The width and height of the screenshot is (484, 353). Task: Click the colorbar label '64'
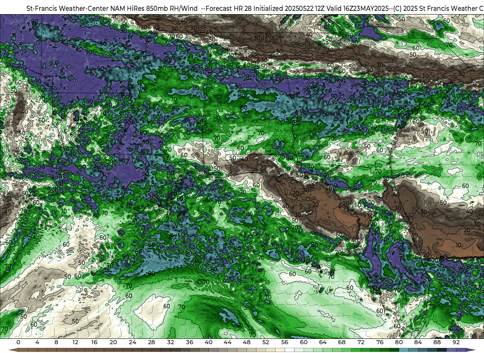click(323, 342)
